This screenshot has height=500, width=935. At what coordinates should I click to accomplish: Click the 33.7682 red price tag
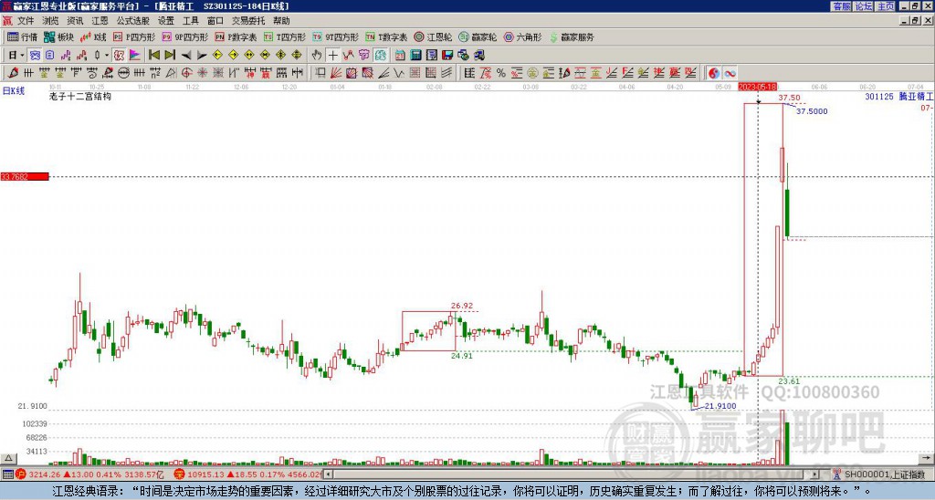click(25, 176)
